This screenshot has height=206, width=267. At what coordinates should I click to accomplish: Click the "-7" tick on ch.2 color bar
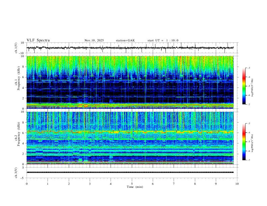coord(249,160)
